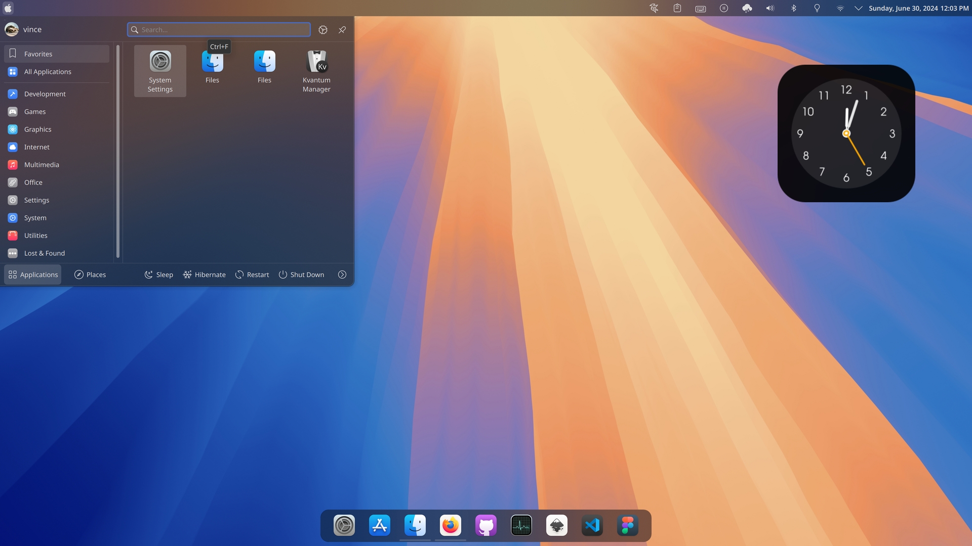972x546 pixels.
Task: Expand more session options arrow
Action: [x=342, y=275]
